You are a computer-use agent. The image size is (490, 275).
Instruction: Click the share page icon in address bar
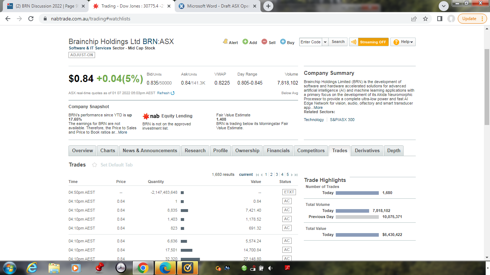coord(414,19)
